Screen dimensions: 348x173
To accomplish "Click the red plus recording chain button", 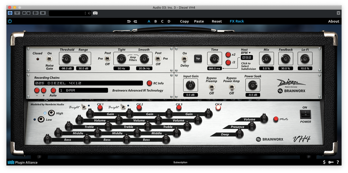I will coord(44,90).
